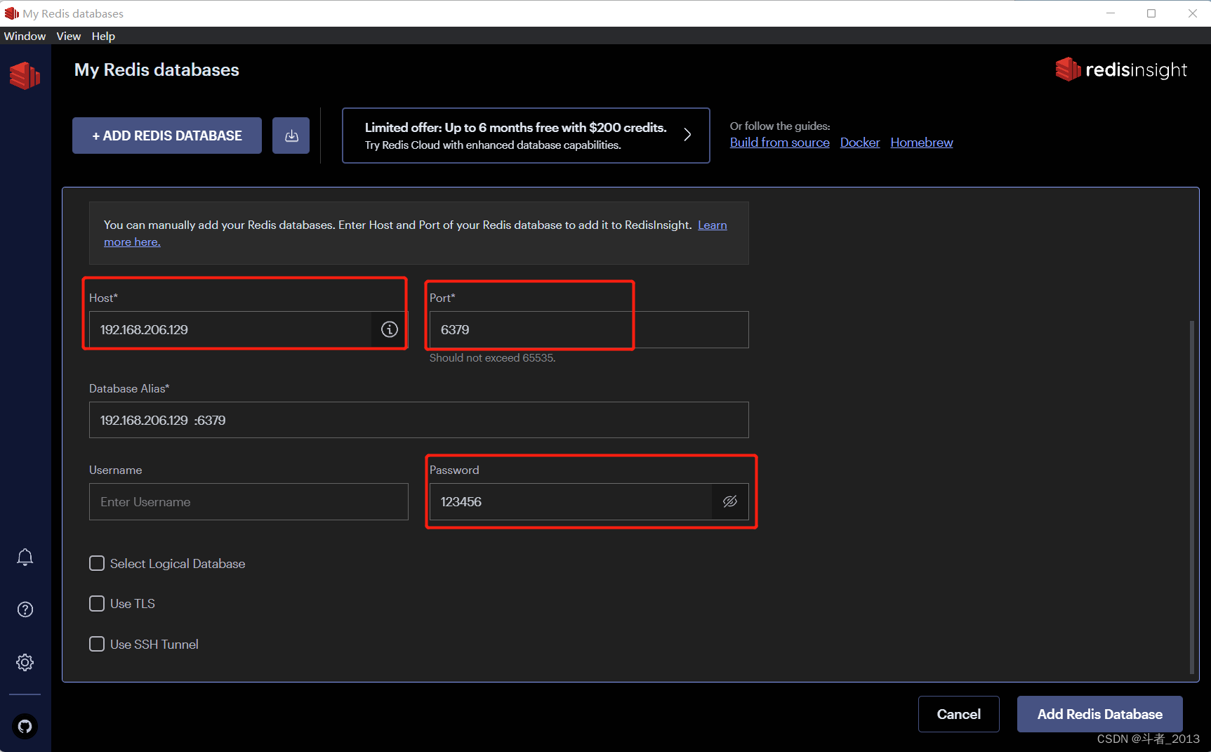
Task: Enable the Use TLS checkbox
Action: (97, 603)
